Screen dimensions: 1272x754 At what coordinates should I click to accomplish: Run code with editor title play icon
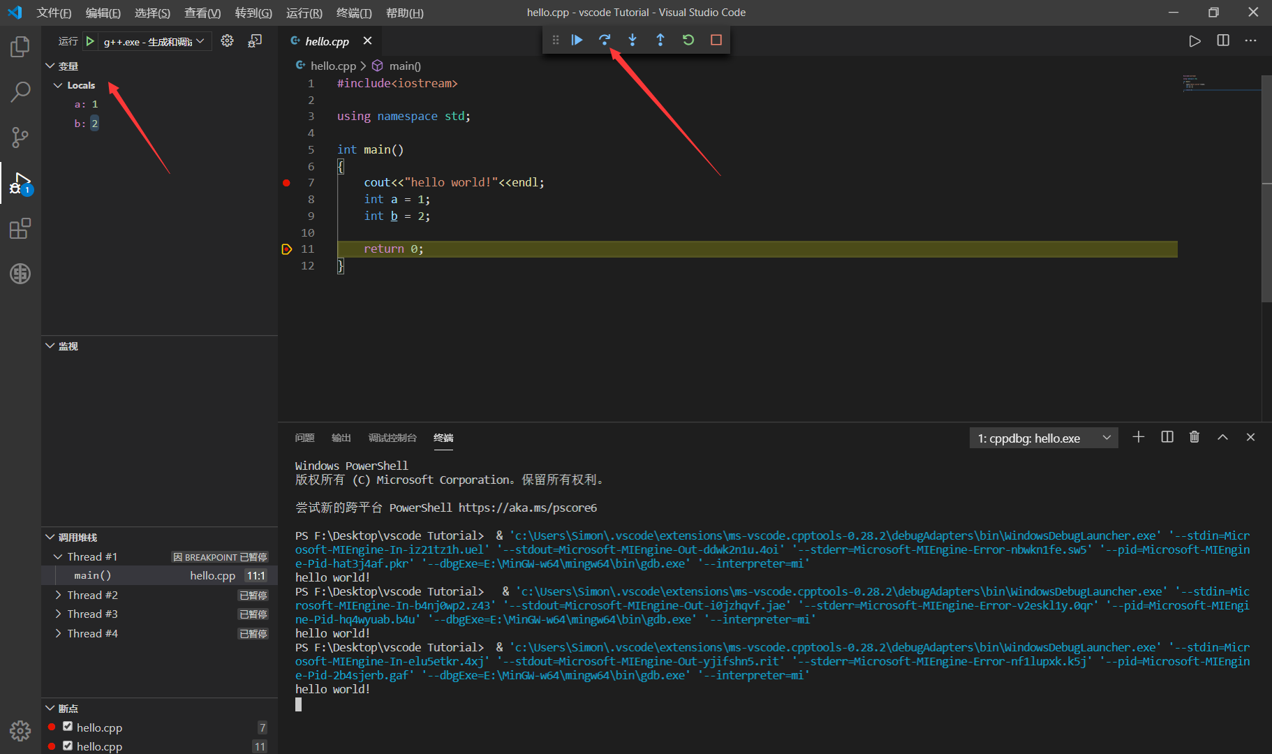point(1195,40)
